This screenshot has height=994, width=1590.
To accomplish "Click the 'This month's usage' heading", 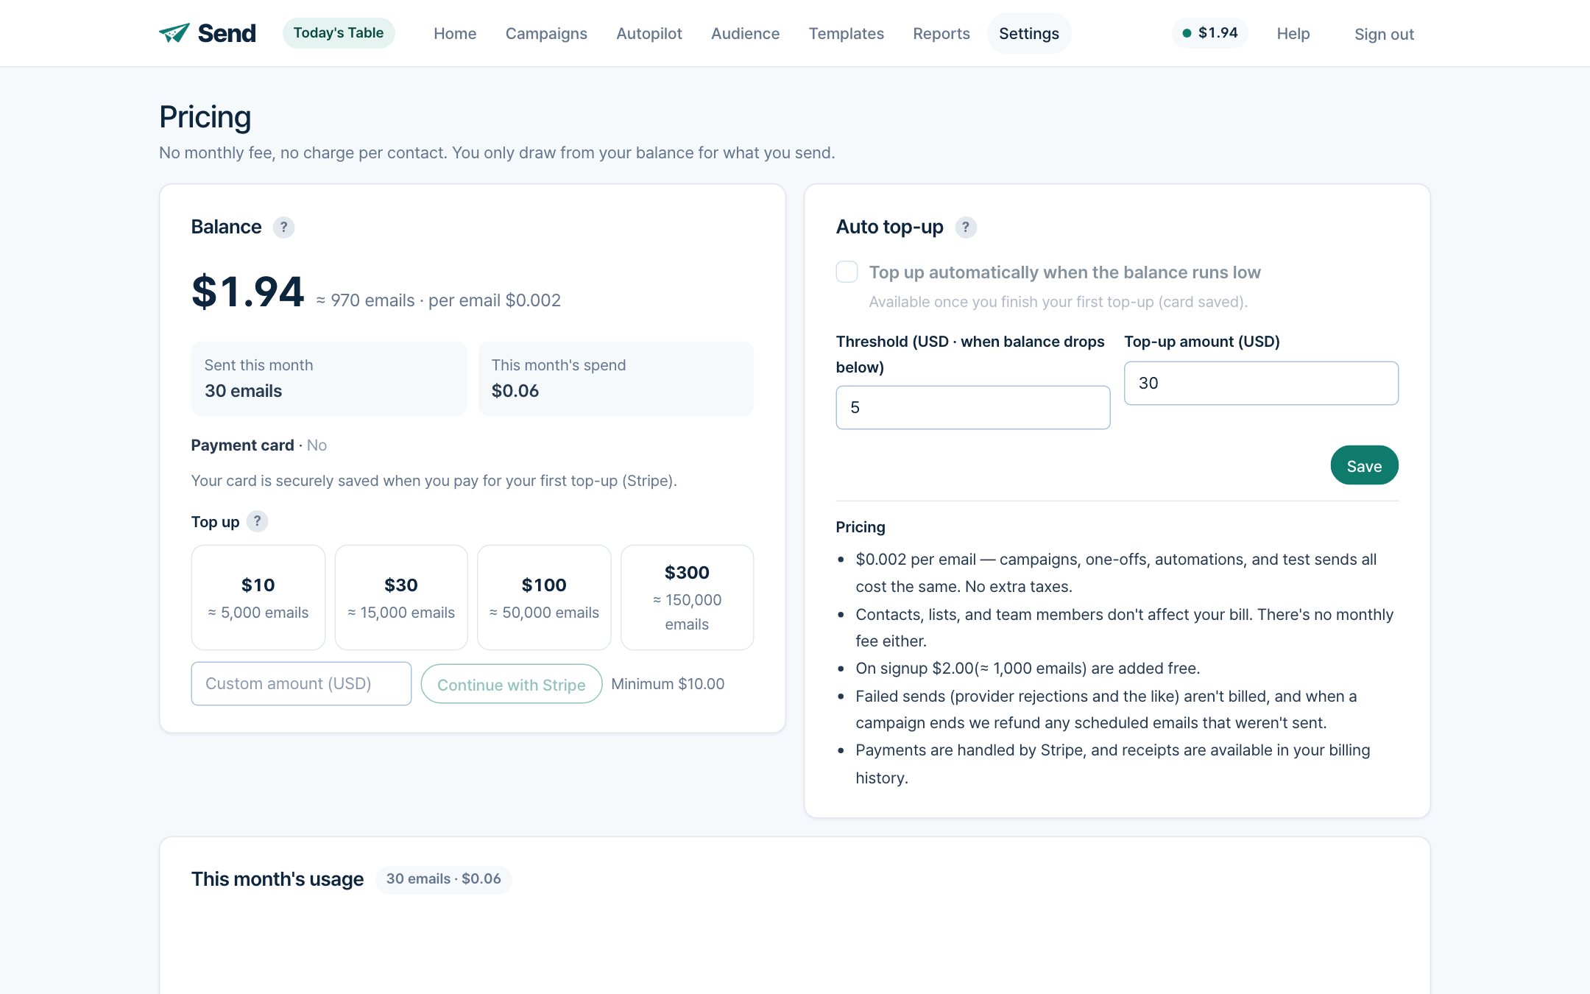I will pos(278,879).
